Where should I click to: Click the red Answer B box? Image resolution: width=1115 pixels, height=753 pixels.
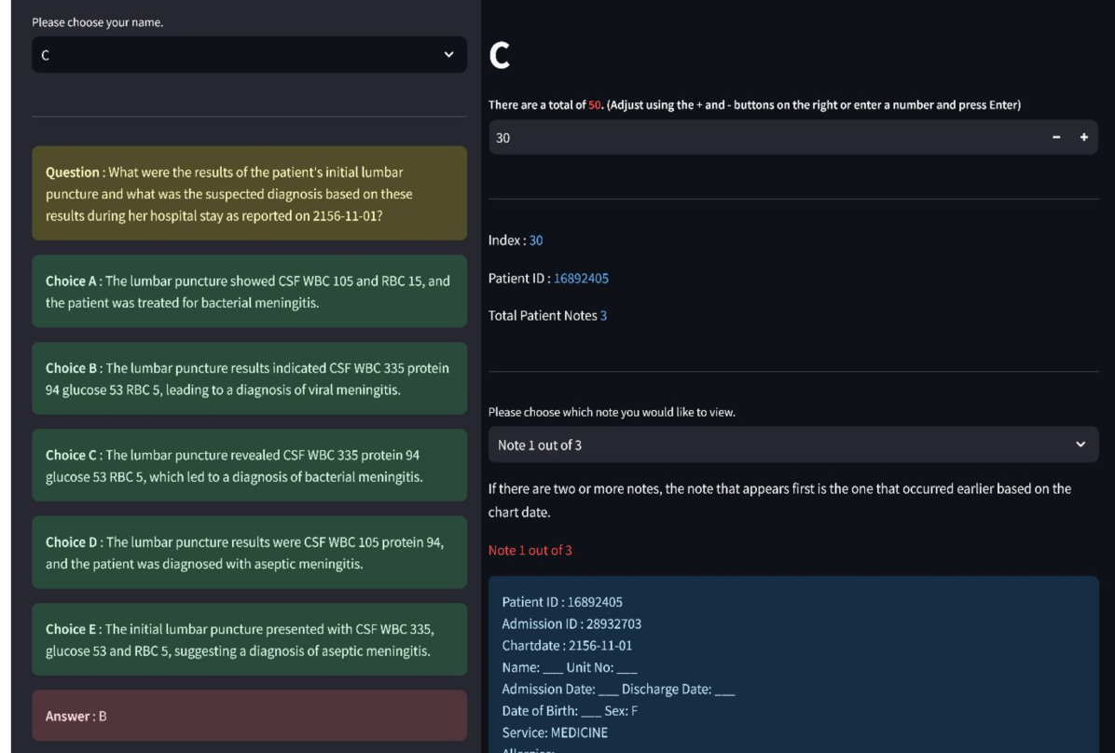point(249,716)
